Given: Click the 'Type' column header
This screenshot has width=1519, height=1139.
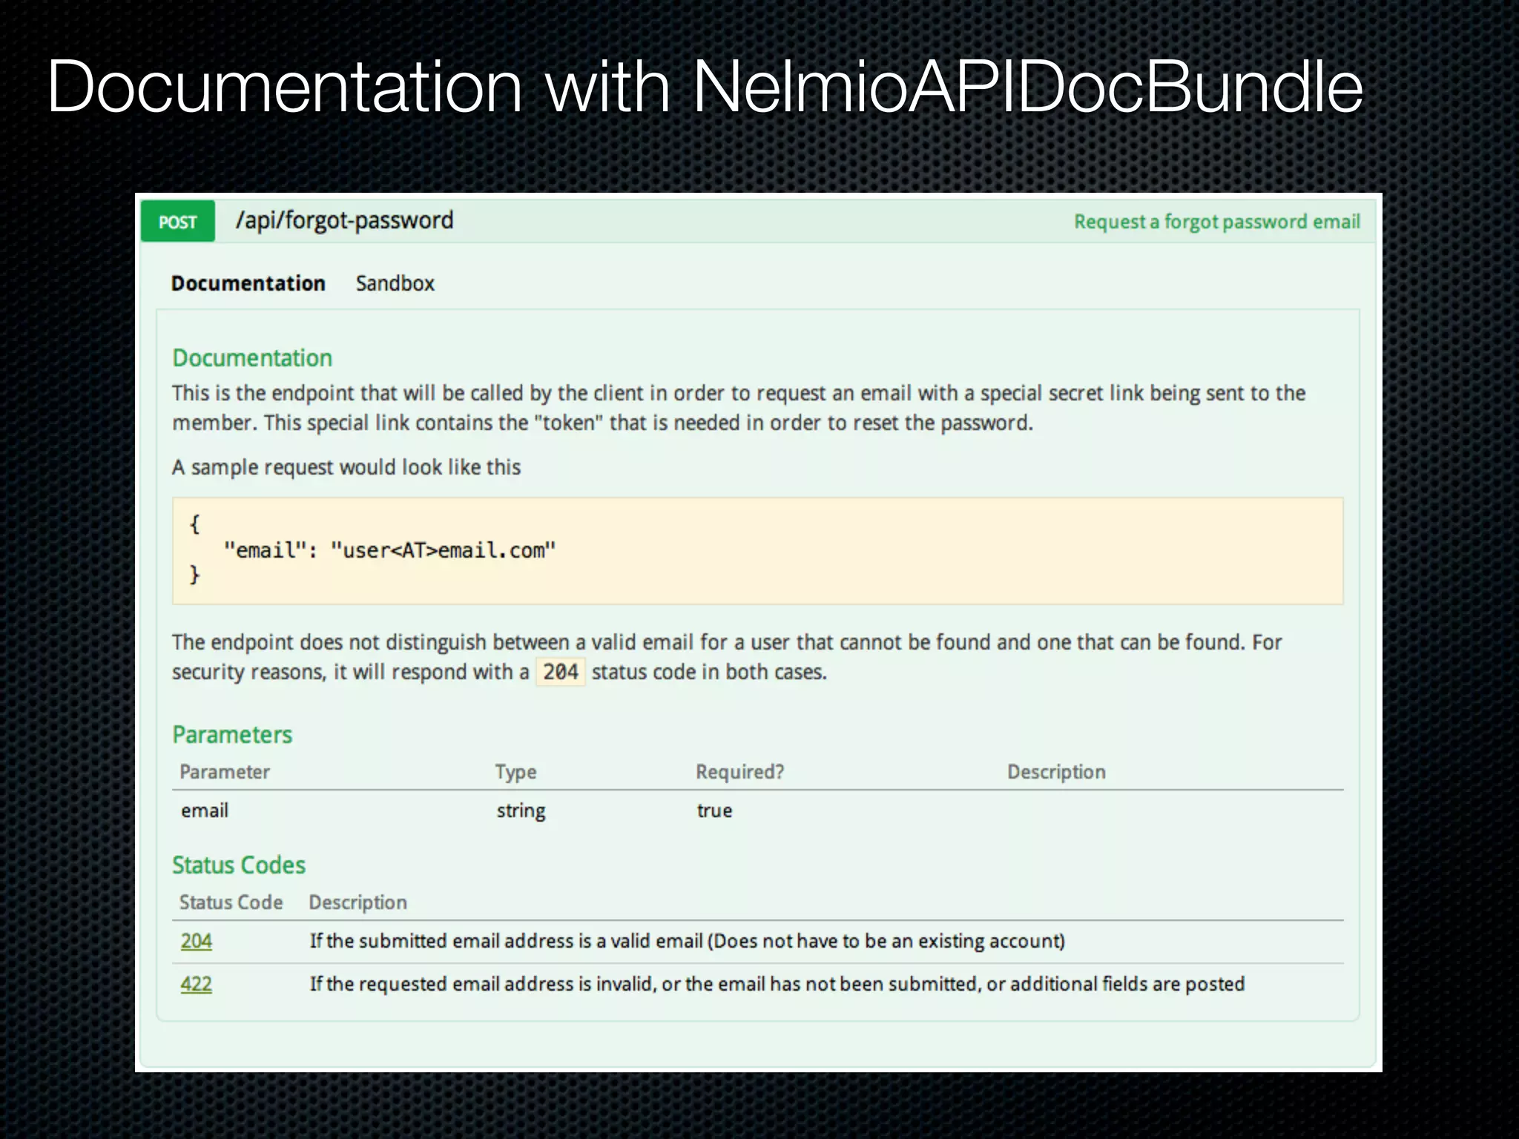Looking at the screenshot, I should [515, 773].
